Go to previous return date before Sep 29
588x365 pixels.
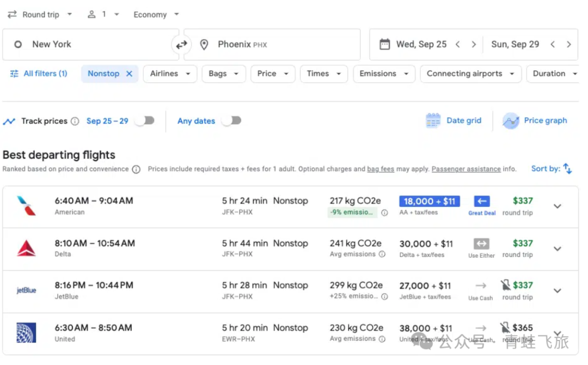553,45
